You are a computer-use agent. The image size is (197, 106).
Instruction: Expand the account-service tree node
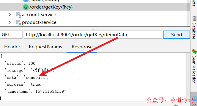[x=10, y=15]
